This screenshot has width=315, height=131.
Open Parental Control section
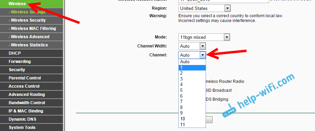[31, 78]
